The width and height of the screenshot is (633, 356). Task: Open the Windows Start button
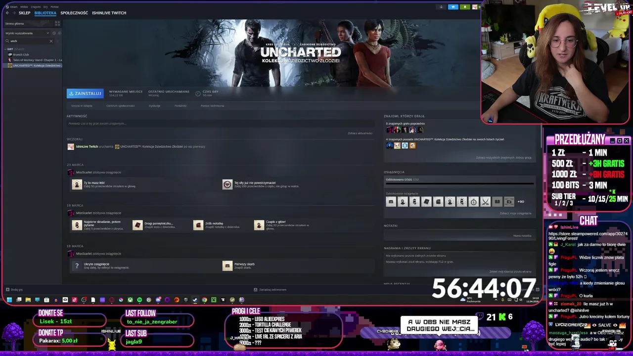click(x=9, y=300)
